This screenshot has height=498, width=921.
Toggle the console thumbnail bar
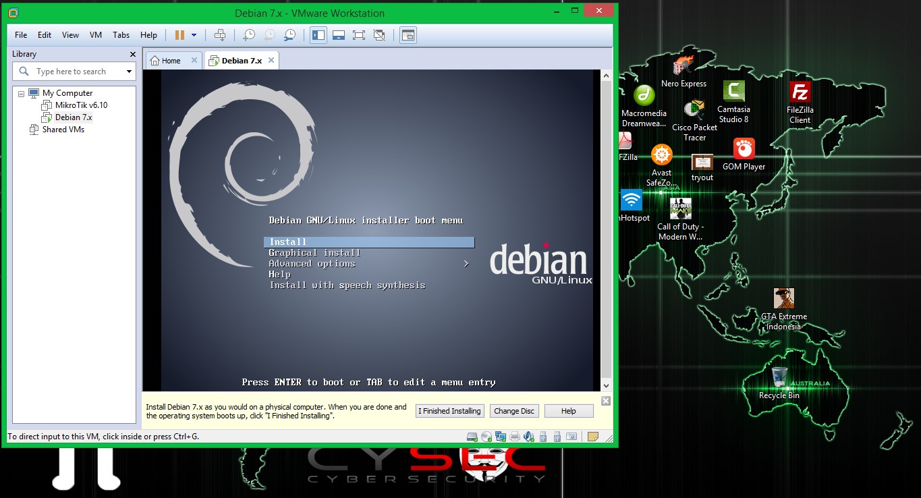tap(338, 35)
